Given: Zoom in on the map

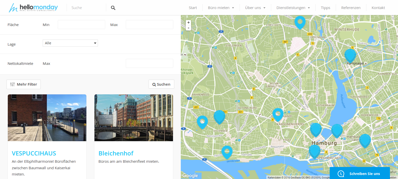Looking at the screenshot, I should coord(189,23).
